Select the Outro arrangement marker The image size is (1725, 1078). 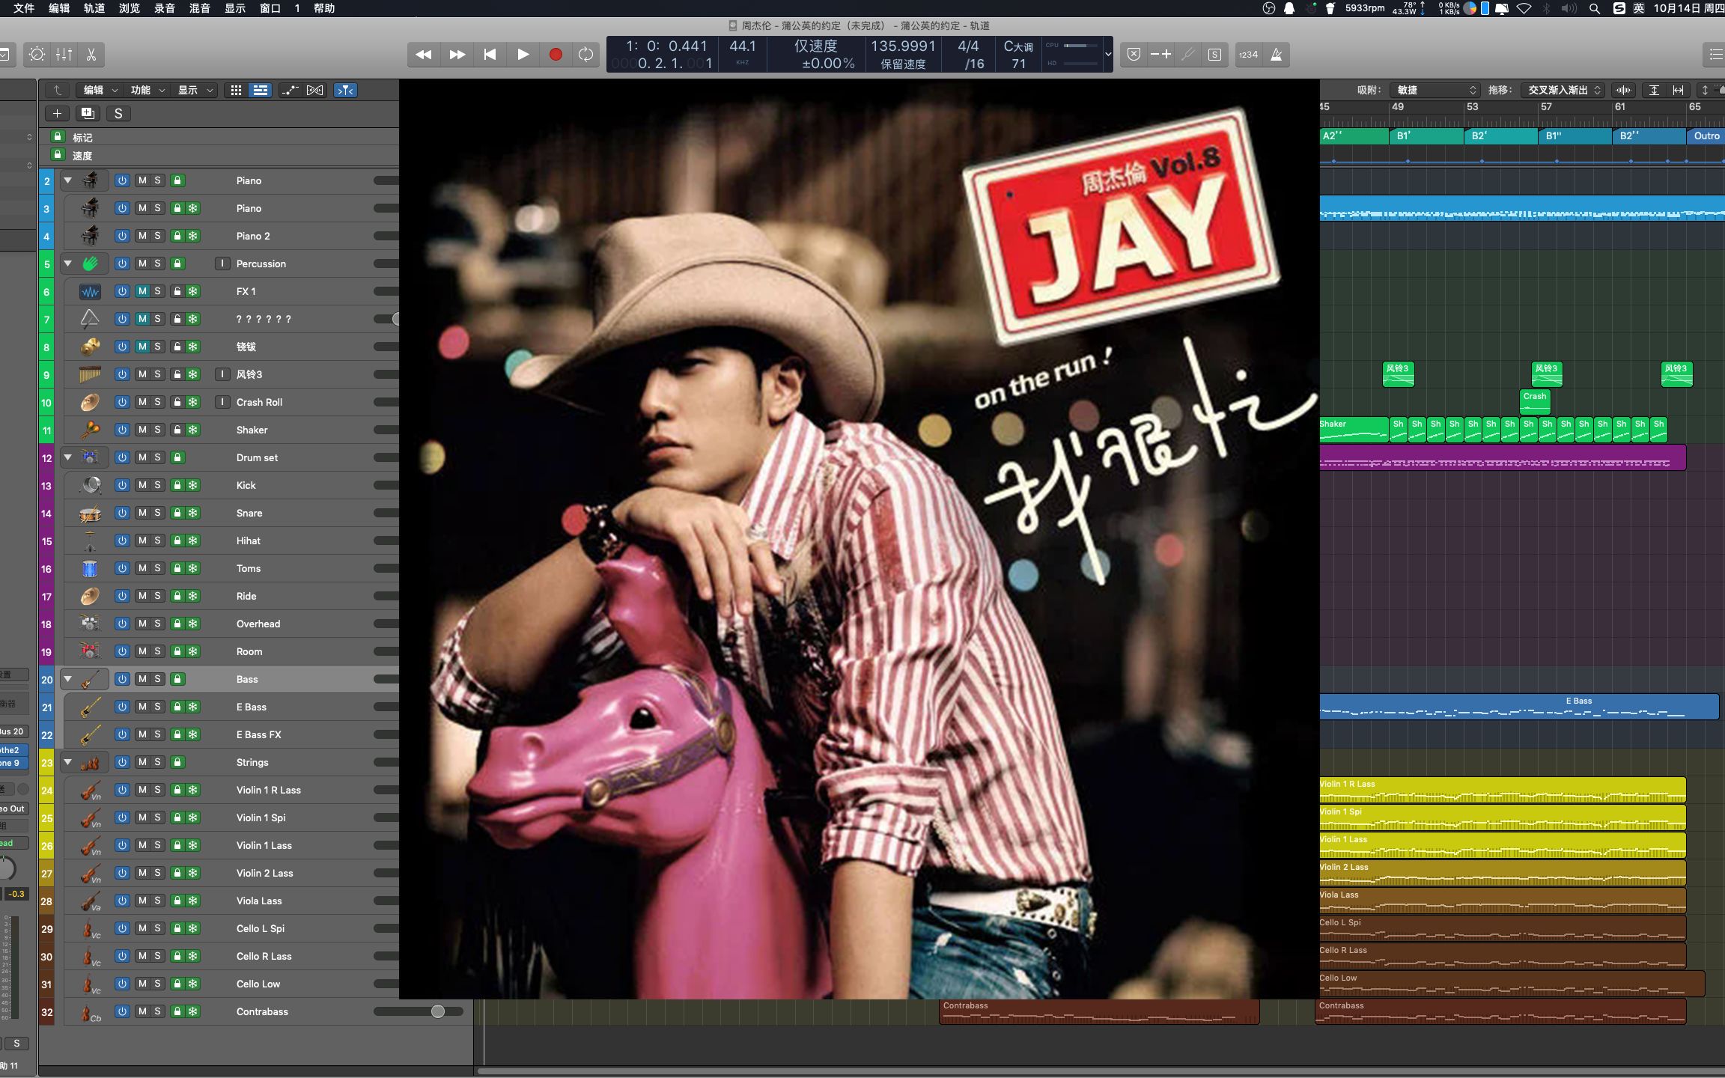point(1706,135)
